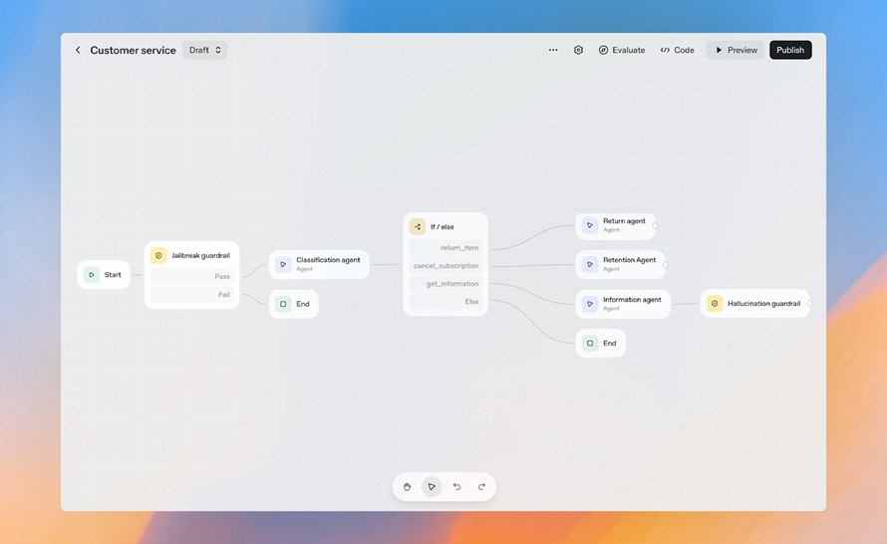Click the Publish button

(x=790, y=50)
